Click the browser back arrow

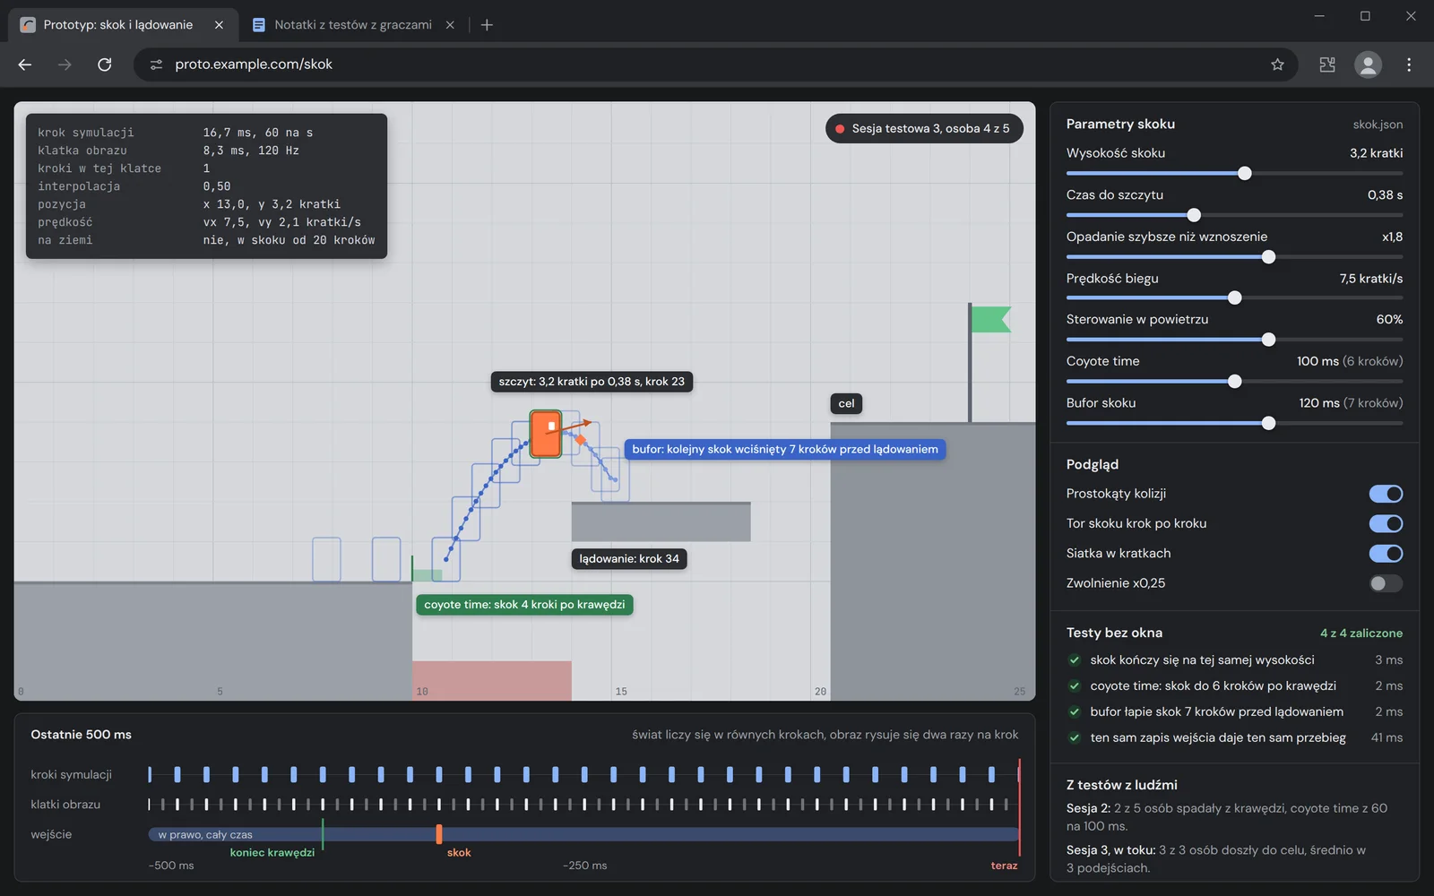(x=25, y=65)
